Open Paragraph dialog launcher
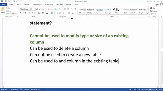The image size is (163, 91). coord(76,17)
